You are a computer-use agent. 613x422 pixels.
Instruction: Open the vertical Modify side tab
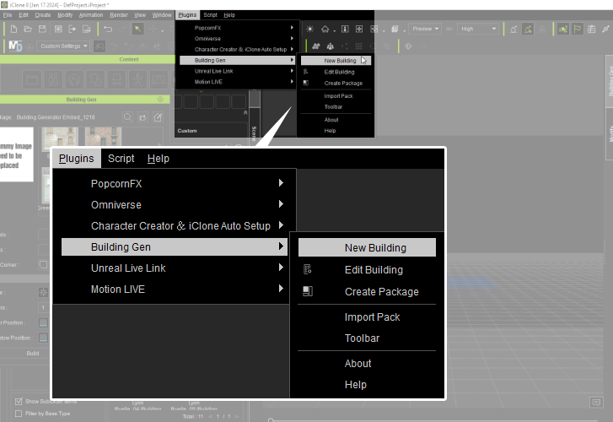[x=610, y=133]
